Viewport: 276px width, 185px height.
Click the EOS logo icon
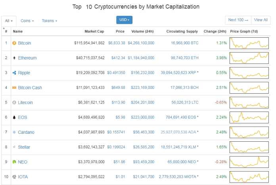coord(14,118)
